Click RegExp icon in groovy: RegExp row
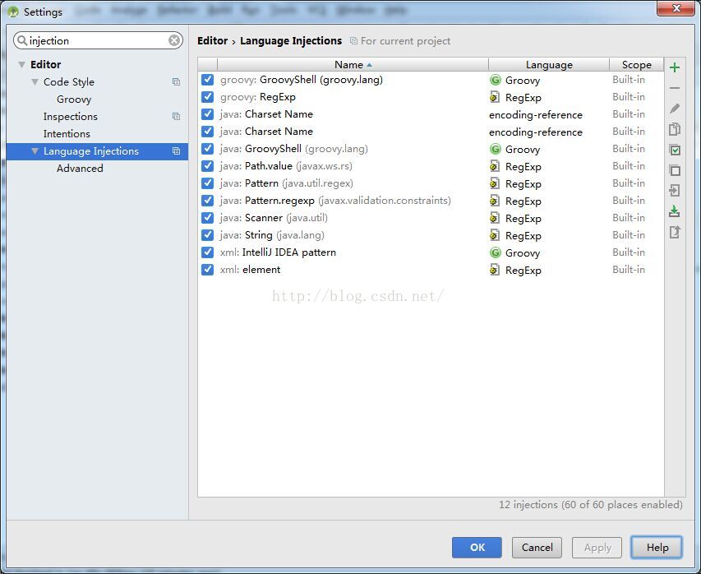 [x=495, y=97]
